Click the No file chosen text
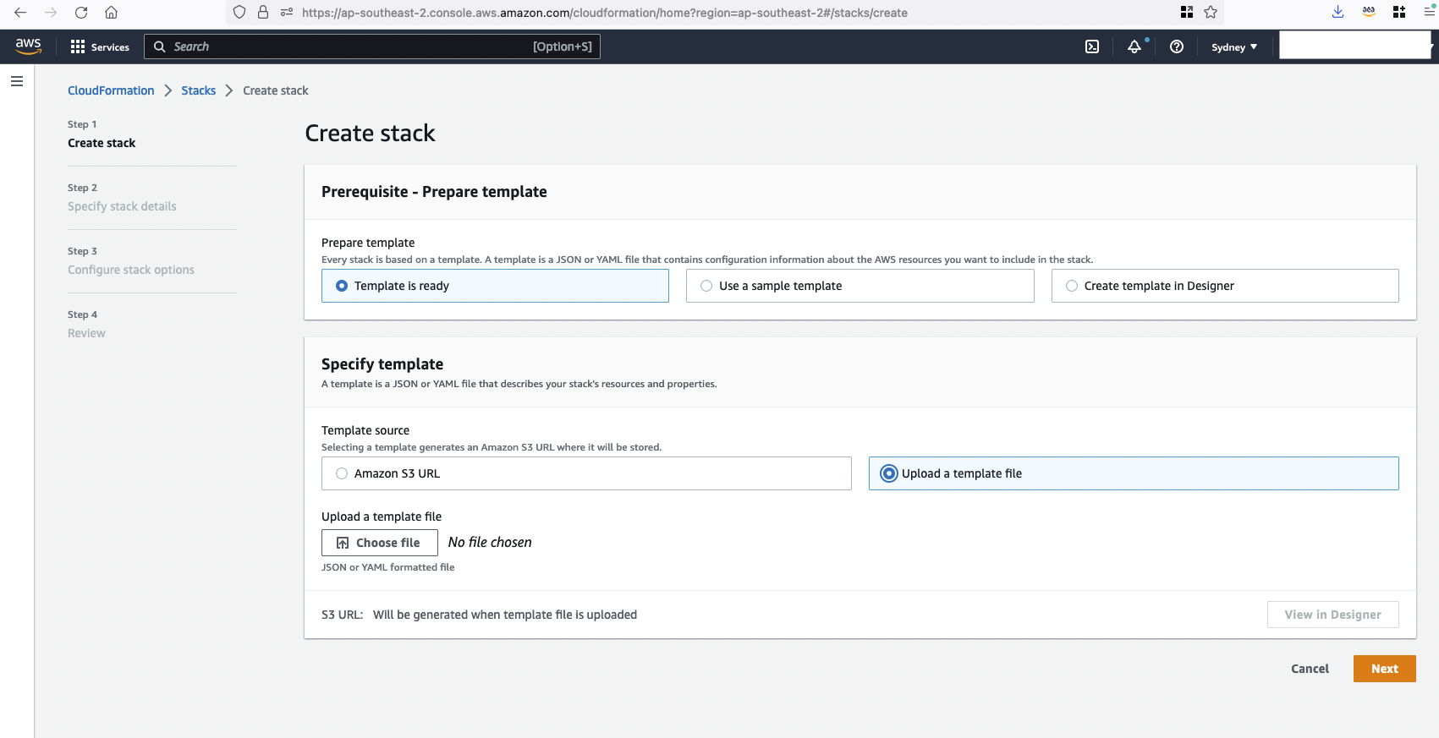 [490, 543]
